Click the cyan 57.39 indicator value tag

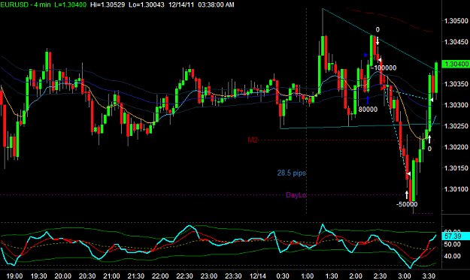pos(456,236)
